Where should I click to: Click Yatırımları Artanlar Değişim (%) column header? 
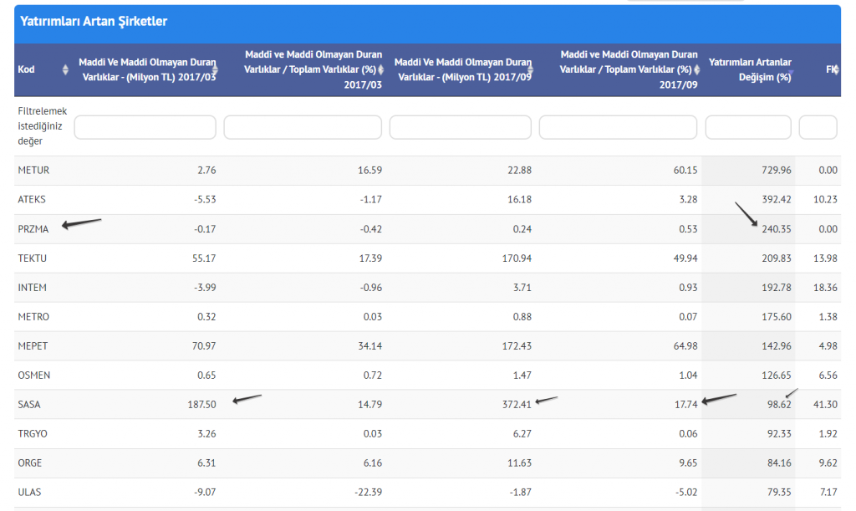tap(749, 69)
